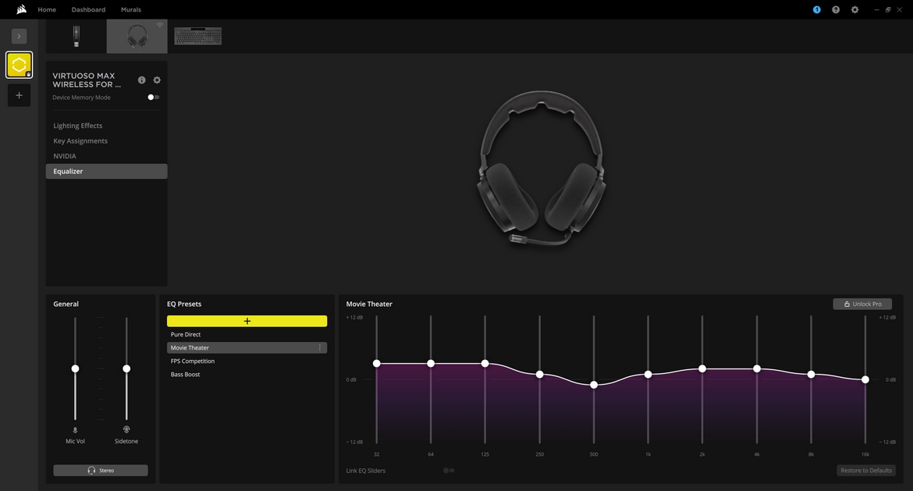Adjust the Sidetone slider handle
This screenshot has height=491, width=913.
(126, 368)
